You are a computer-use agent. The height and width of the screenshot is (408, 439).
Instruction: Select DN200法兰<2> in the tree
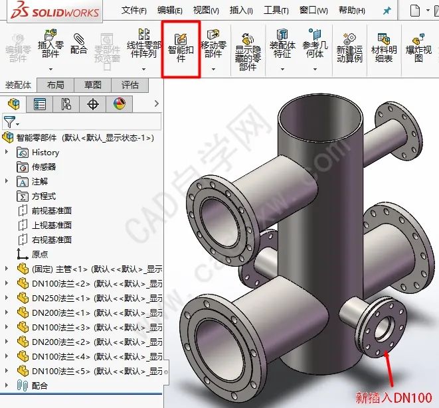pyautogui.click(x=90, y=342)
